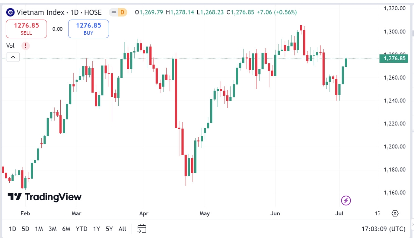Click the TradingView logo
The image size is (414, 238).
pyautogui.click(x=45, y=197)
